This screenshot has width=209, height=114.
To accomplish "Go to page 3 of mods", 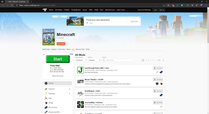I will (x=151, y=60).
